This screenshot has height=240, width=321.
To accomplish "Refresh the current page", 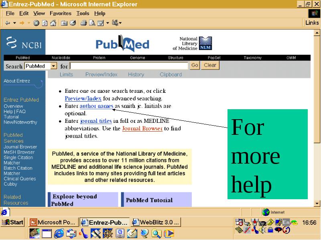I will pyautogui.click(x=45, y=23).
